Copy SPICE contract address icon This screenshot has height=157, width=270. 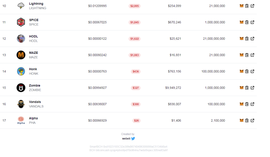(x=247, y=22)
